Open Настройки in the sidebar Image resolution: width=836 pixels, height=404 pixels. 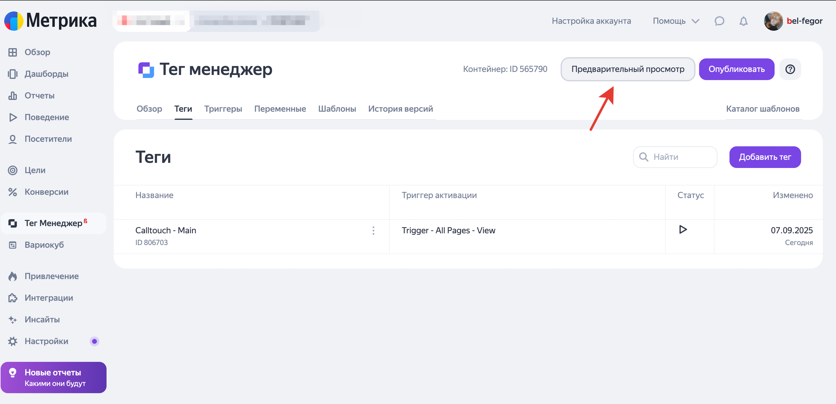coord(46,341)
